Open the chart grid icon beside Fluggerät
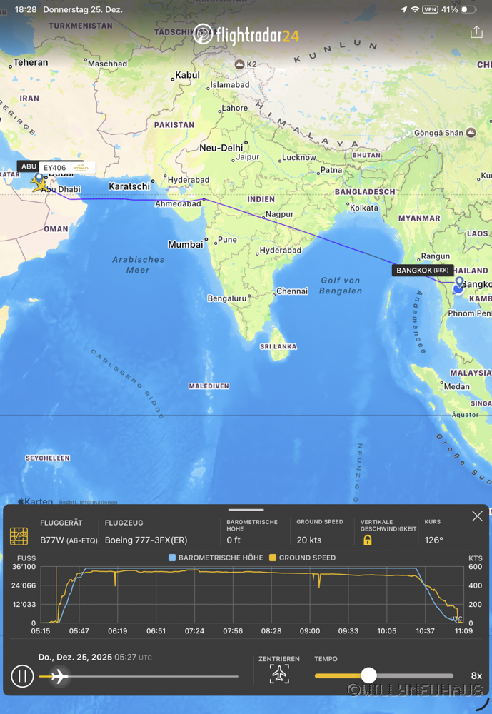This screenshot has height=714, width=492. tap(19, 536)
